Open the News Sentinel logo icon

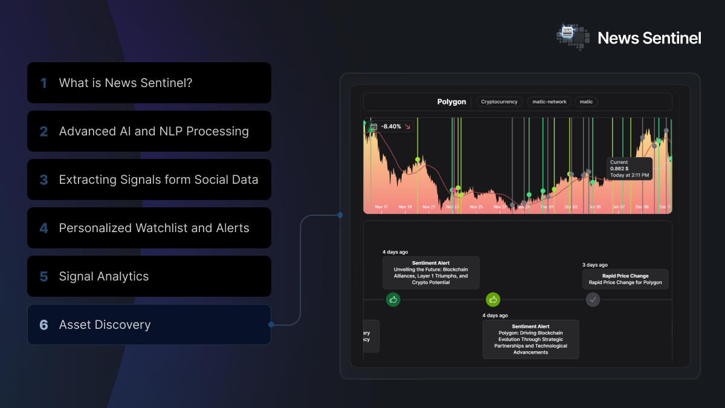click(573, 37)
